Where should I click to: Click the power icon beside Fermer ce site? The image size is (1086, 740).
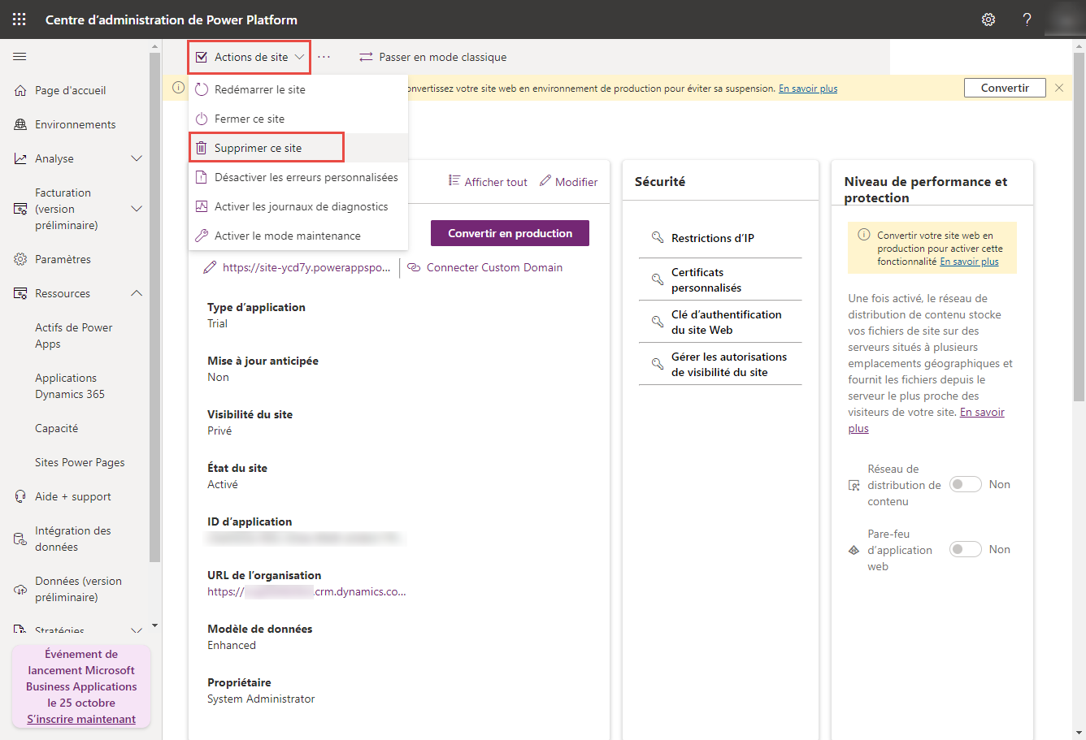click(x=202, y=119)
